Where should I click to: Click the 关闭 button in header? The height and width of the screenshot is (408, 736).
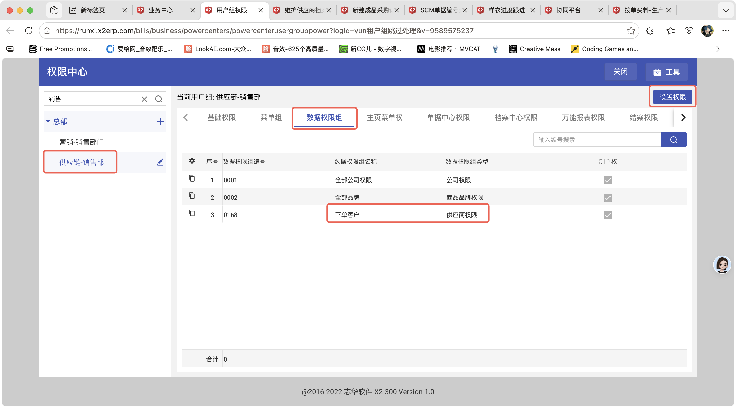point(620,72)
